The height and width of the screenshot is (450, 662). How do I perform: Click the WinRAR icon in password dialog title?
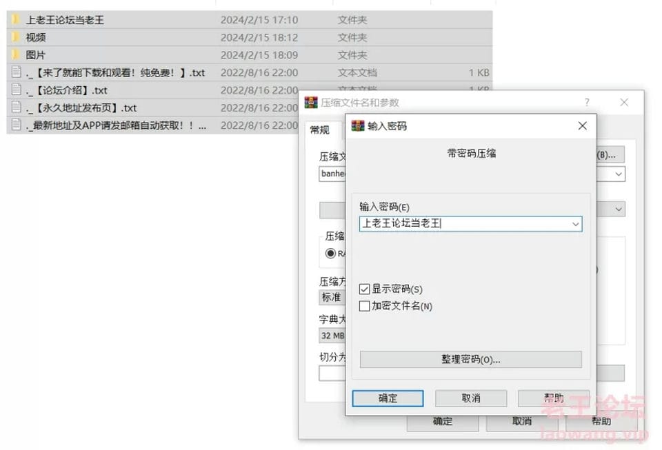[x=358, y=125]
